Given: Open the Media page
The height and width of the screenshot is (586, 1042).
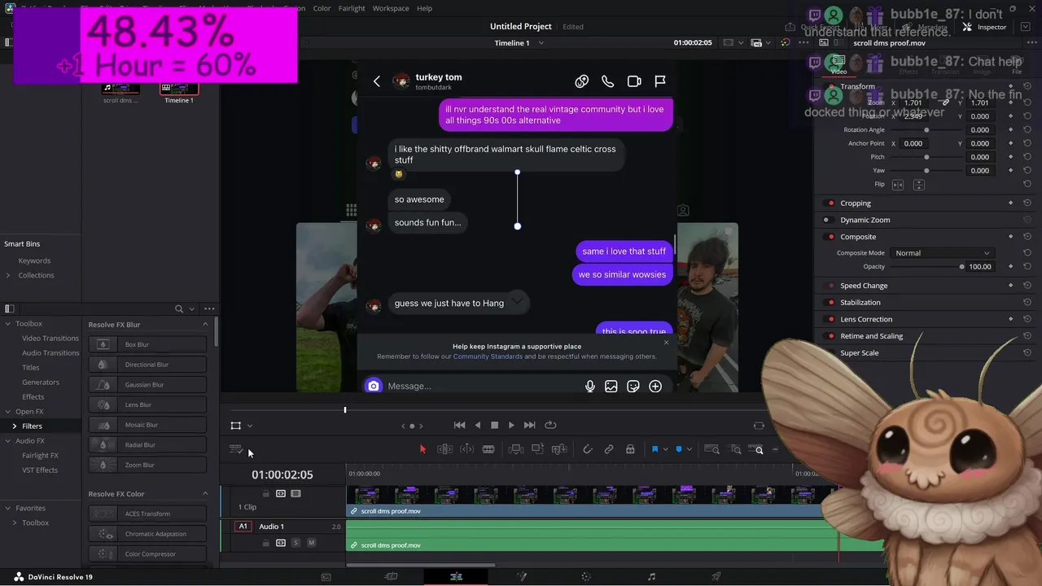Looking at the screenshot, I should [x=326, y=577].
